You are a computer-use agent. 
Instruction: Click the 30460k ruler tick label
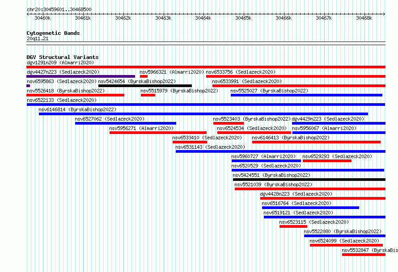(x=42, y=18)
